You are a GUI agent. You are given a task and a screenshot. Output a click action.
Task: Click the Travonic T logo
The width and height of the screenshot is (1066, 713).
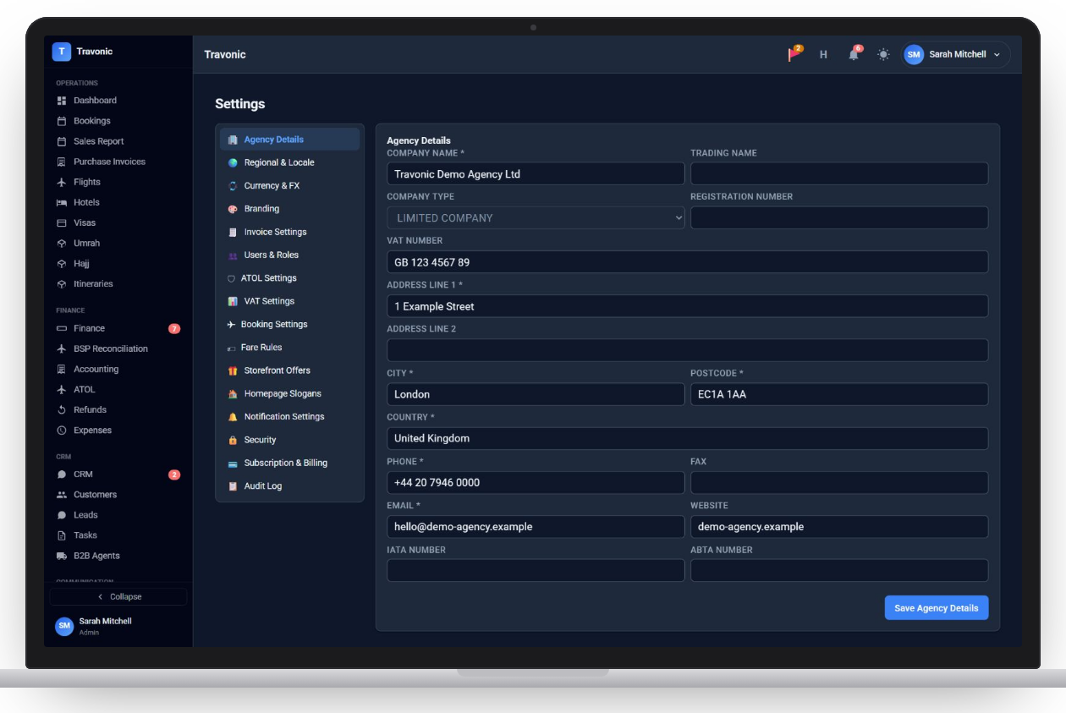click(62, 52)
